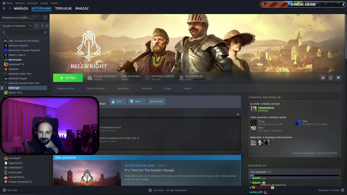Open Görünüm menu

click(20, 3)
